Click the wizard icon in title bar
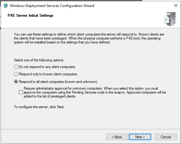Screen dimensions: 181x144 (5, 5)
